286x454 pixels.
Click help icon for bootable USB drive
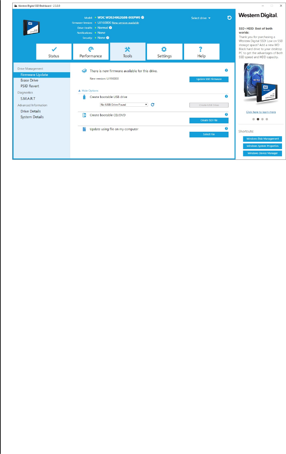point(227,96)
